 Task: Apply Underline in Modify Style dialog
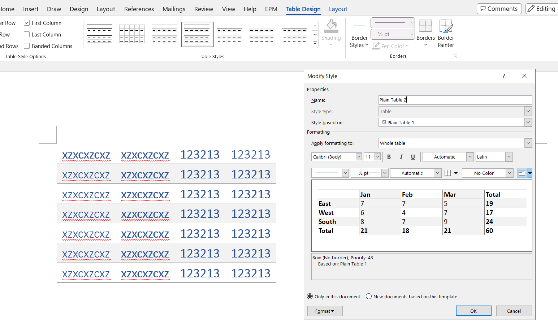[x=413, y=157]
